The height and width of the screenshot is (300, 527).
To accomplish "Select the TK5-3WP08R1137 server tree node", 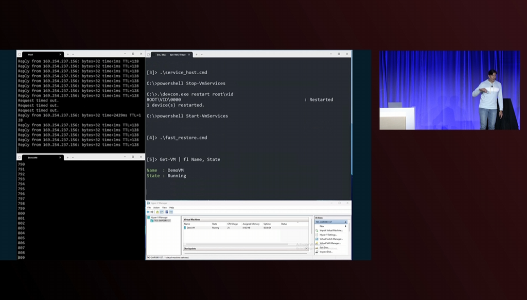I will tap(162, 221).
